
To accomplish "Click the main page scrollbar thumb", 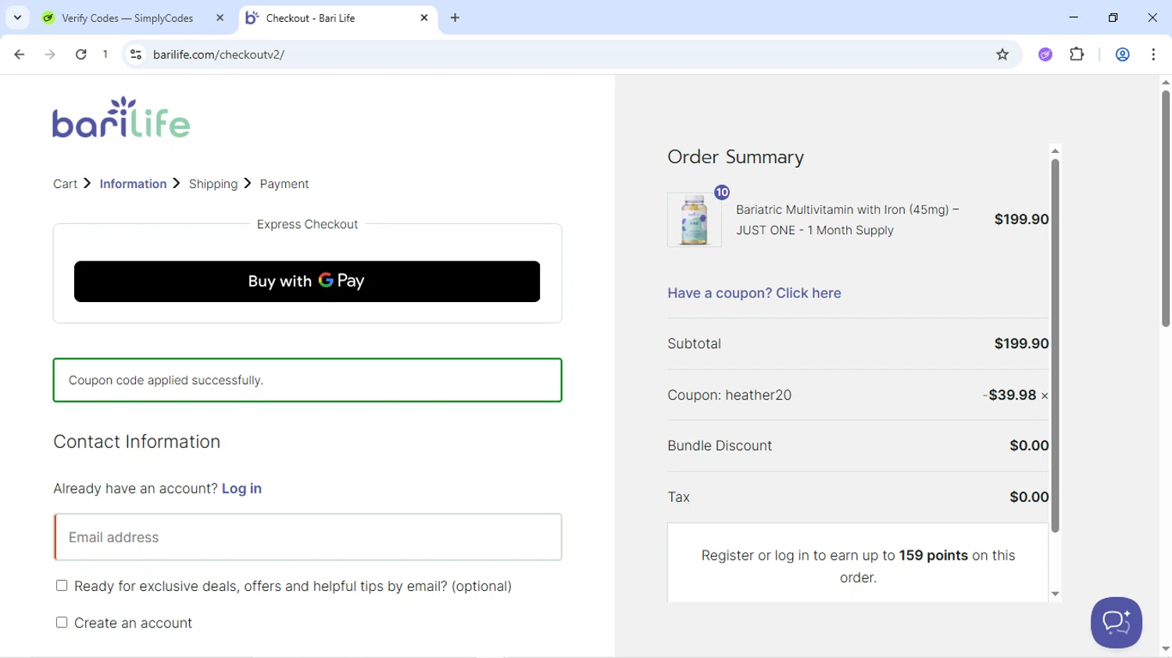I will pos(1165,208).
